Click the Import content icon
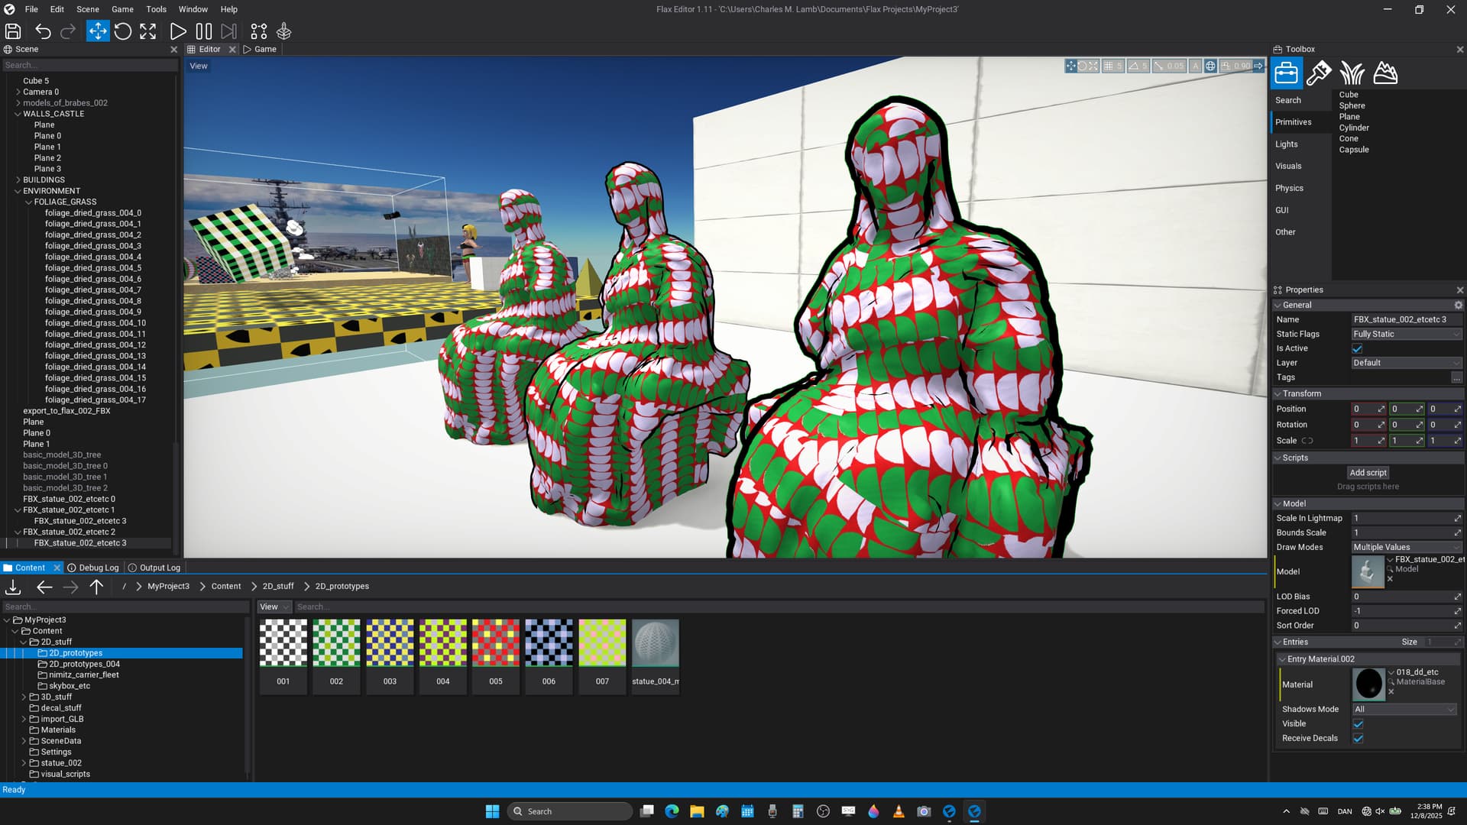The width and height of the screenshot is (1467, 825). (x=13, y=587)
